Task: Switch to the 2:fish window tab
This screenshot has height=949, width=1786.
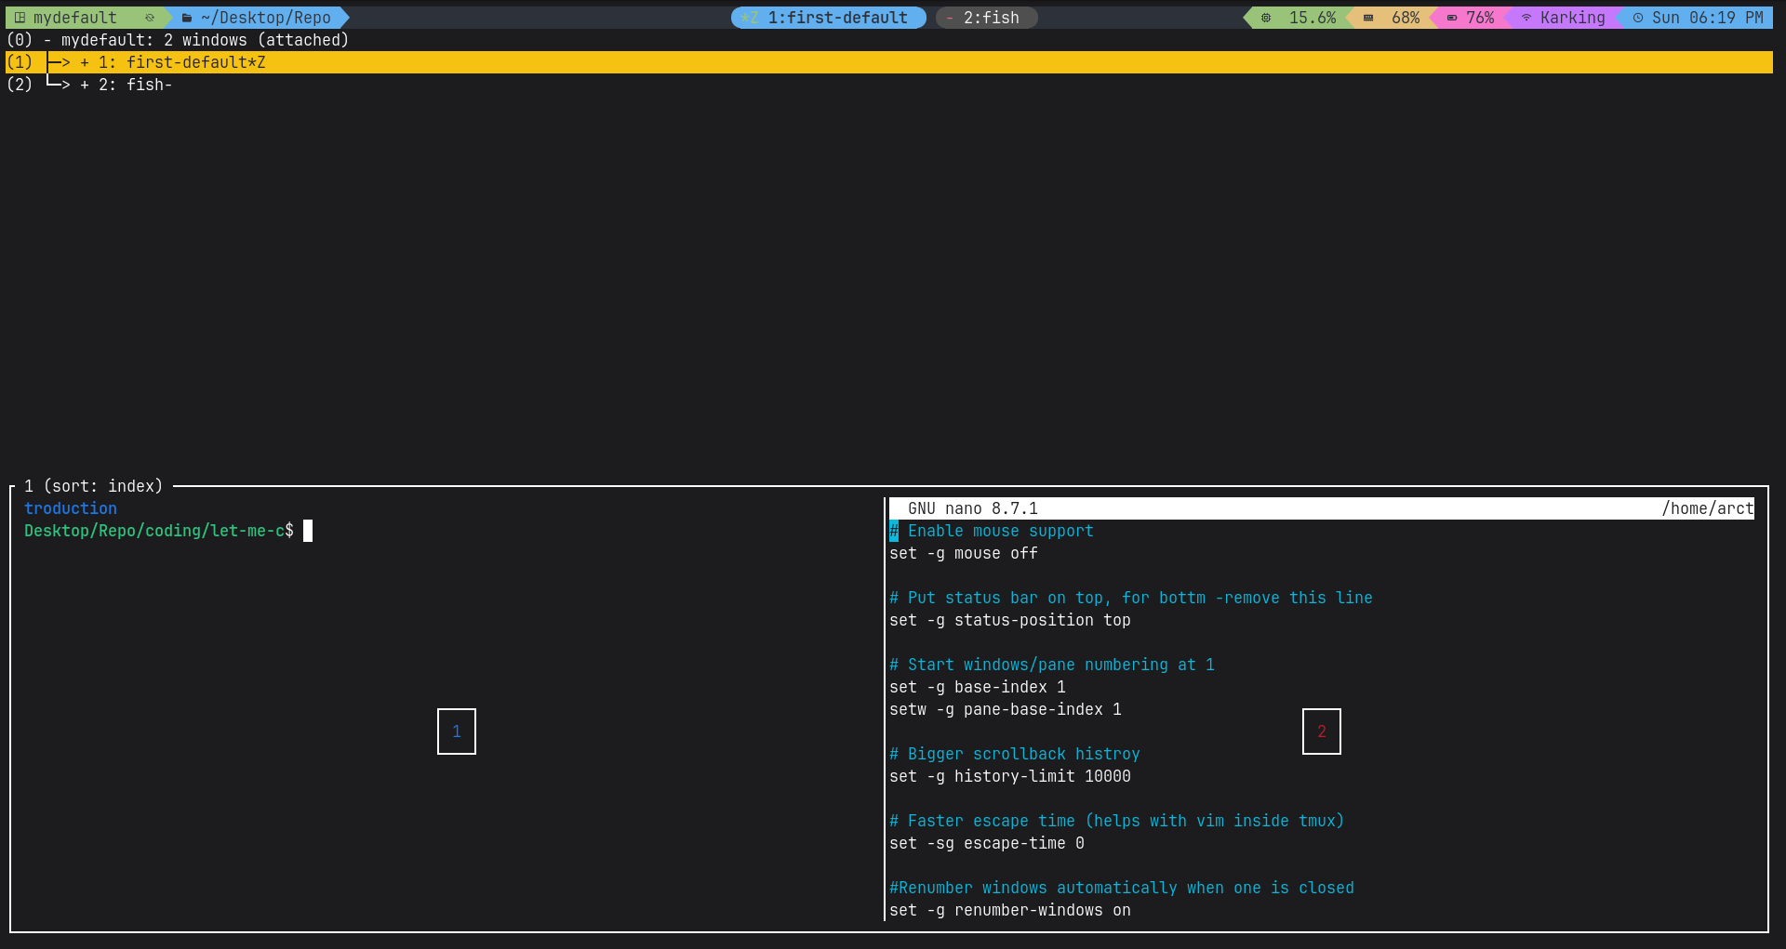Action: pos(987,18)
